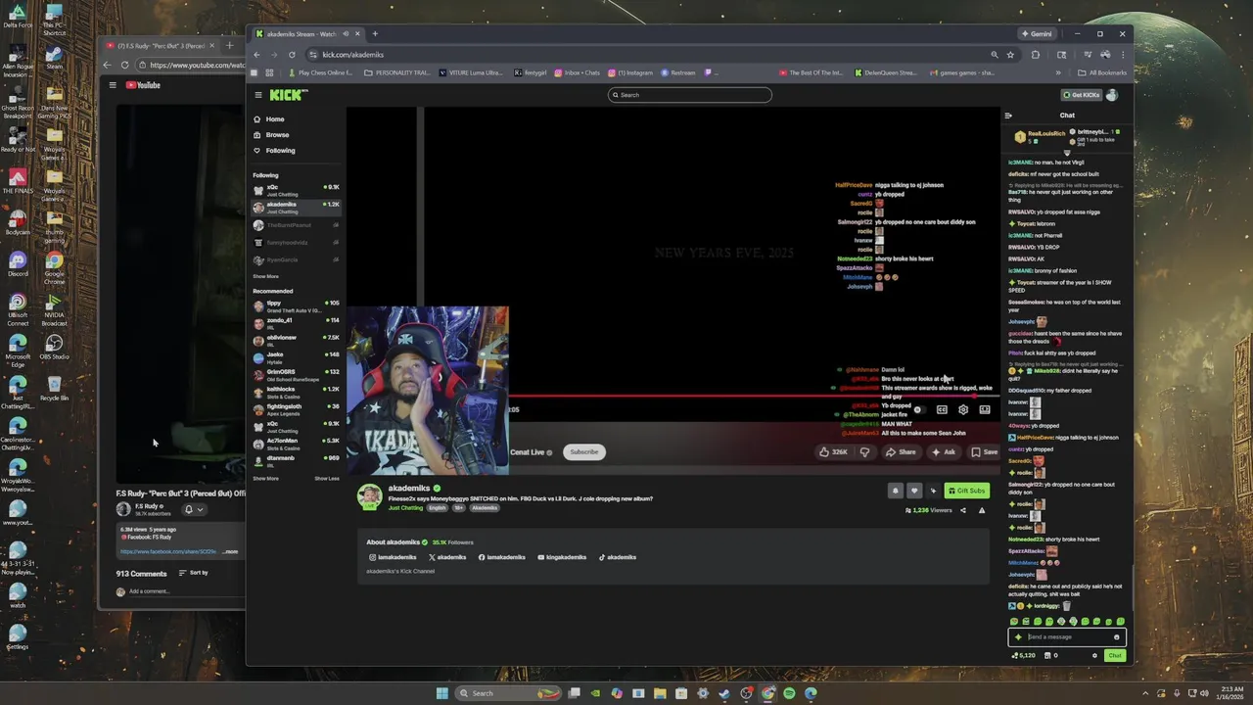The image size is (1253, 705).
Task: Open All Bookmarks folder
Action: pyautogui.click(x=1101, y=72)
